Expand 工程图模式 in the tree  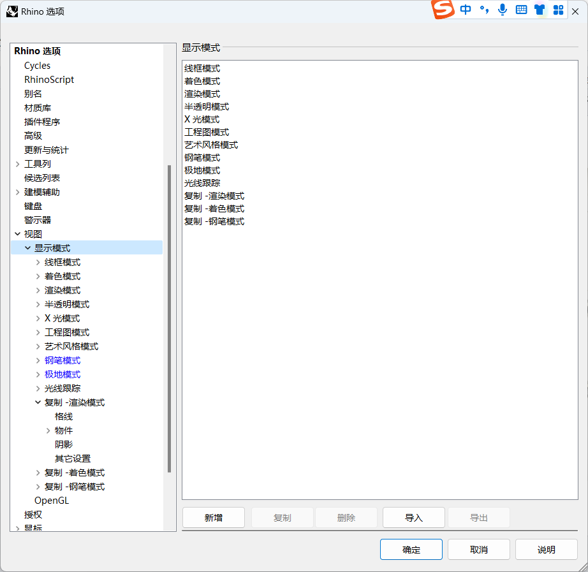point(38,332)
